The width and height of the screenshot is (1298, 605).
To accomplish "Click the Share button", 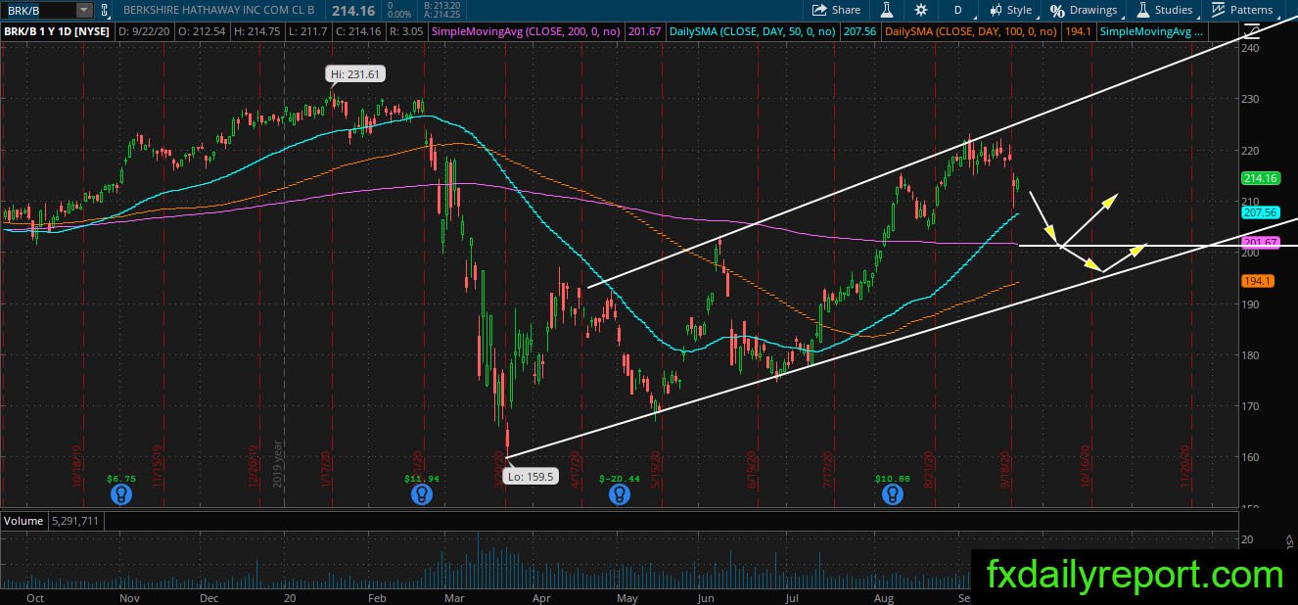I will 837,10.
